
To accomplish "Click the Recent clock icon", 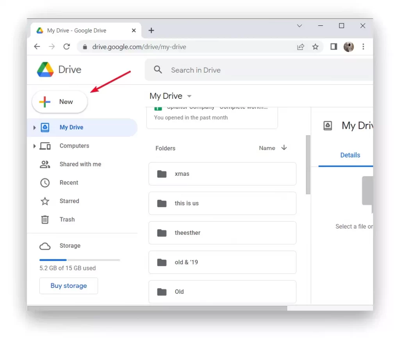I will pyautogui.click(x=45, y=183).
